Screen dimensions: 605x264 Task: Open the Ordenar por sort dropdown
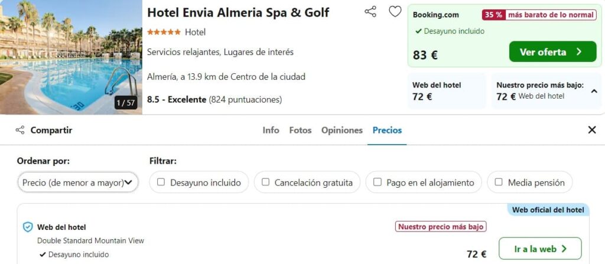click(77, 182)
